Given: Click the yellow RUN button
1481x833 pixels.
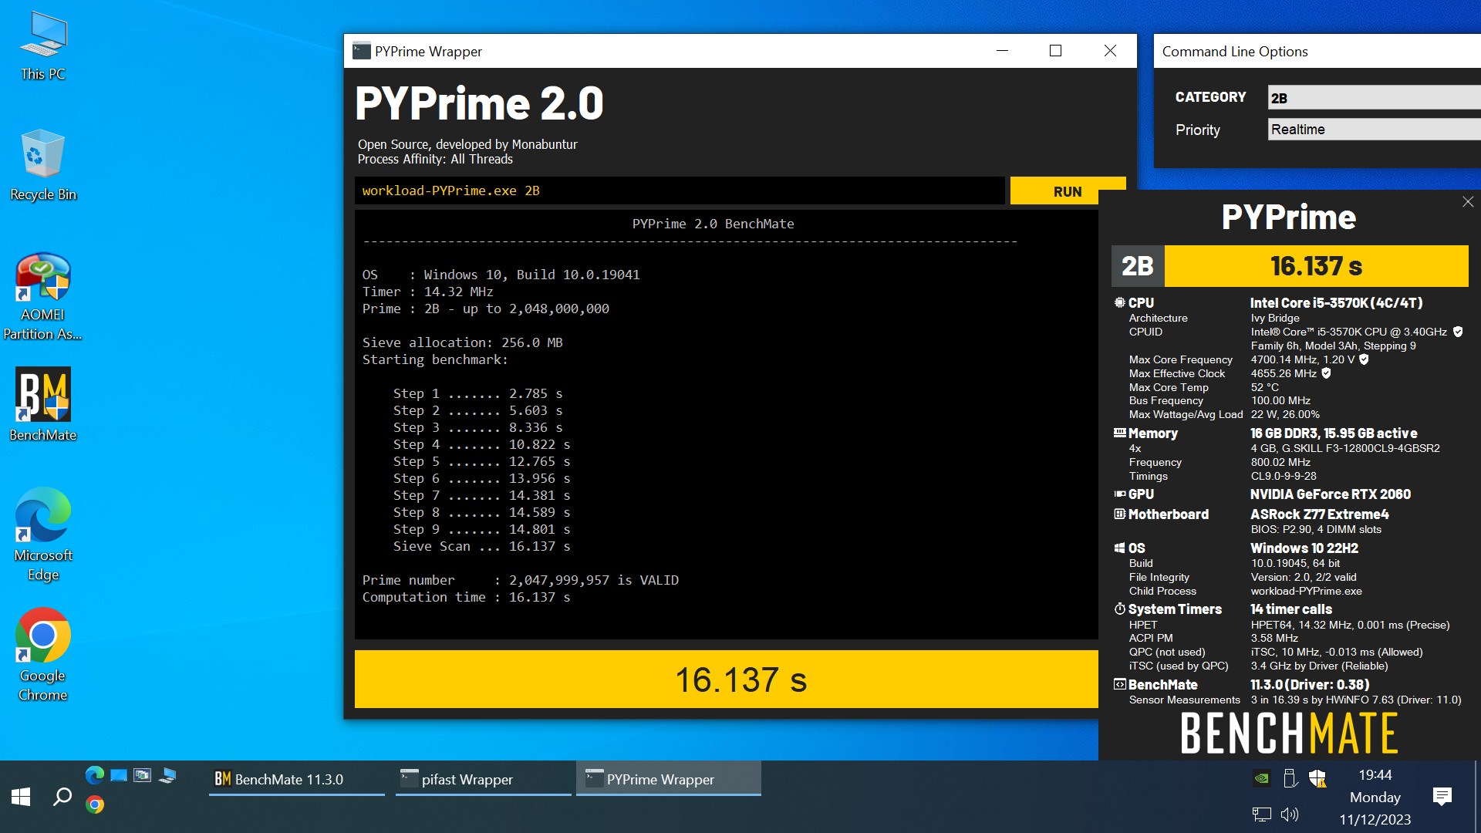Looking at the screenshot, I should (1068, 191).
